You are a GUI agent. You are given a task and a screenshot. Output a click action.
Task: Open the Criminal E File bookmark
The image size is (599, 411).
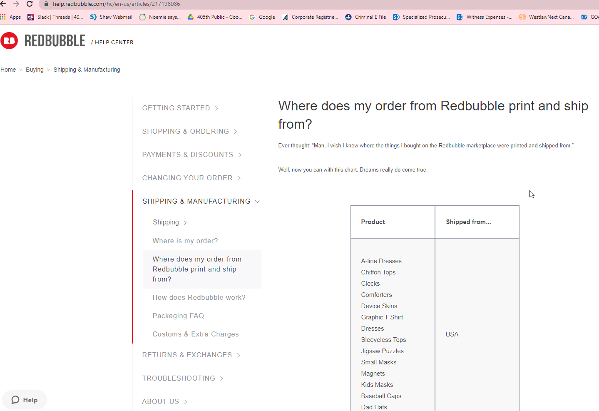click(x=365, y=17)
